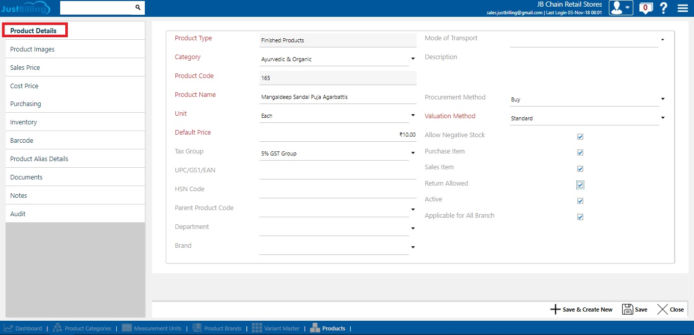The height and width of the screenshot is (335, 694).
Task: Click the UPC/GS1/EAN input field
Action: [338, 172]
